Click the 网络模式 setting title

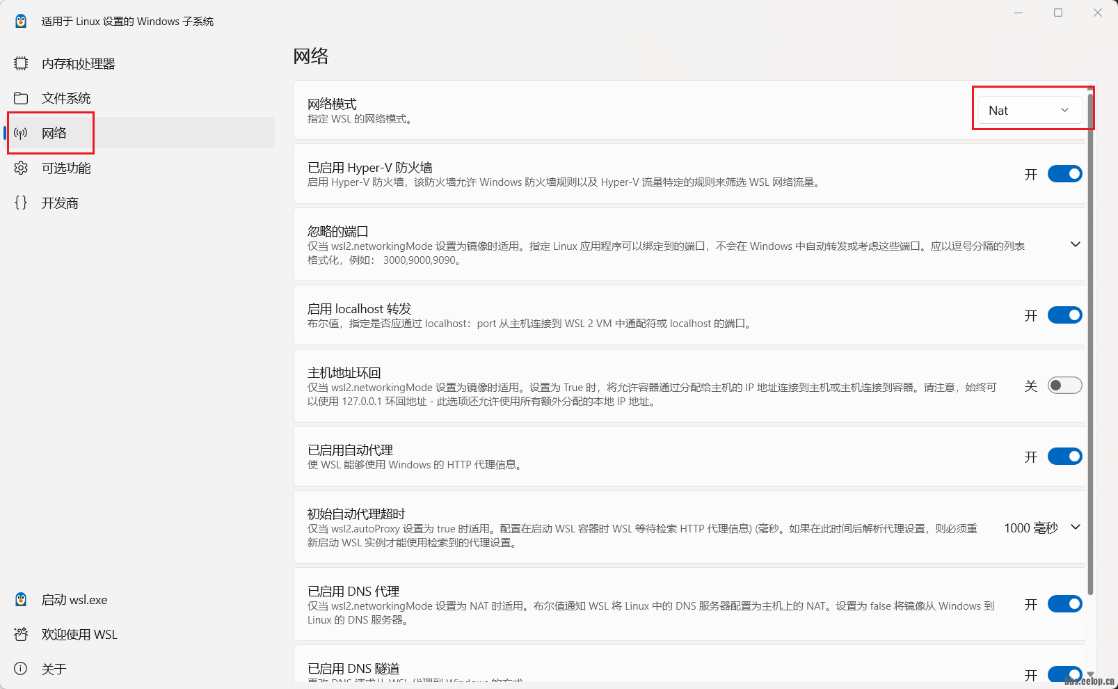click(332, 104)
